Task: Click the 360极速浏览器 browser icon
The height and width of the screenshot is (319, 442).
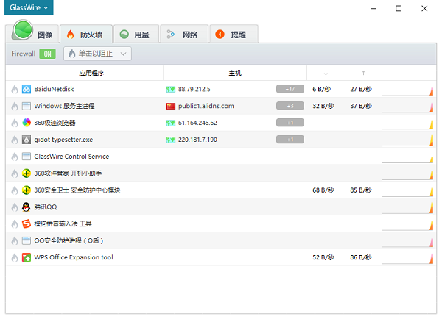Action: point(27,123)
